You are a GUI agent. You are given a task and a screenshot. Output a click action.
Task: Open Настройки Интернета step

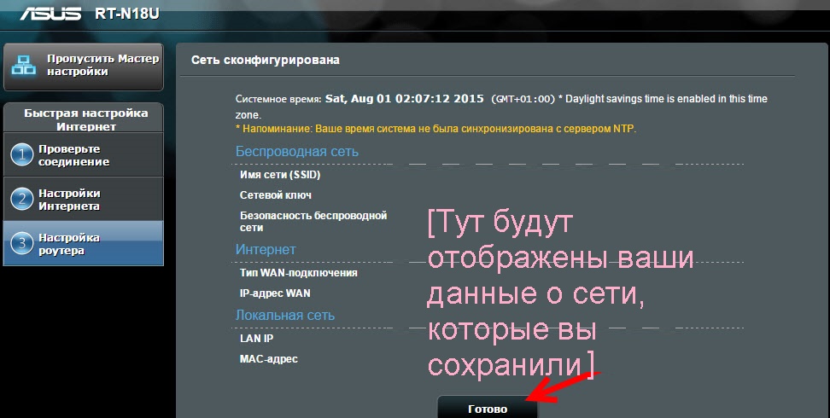[84, 199]
